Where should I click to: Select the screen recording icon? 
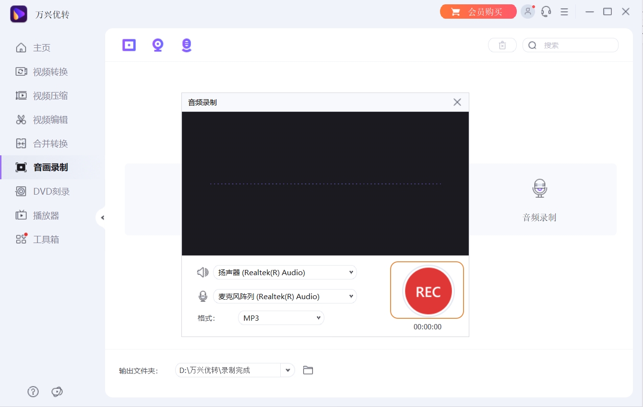tap(129, 45)
